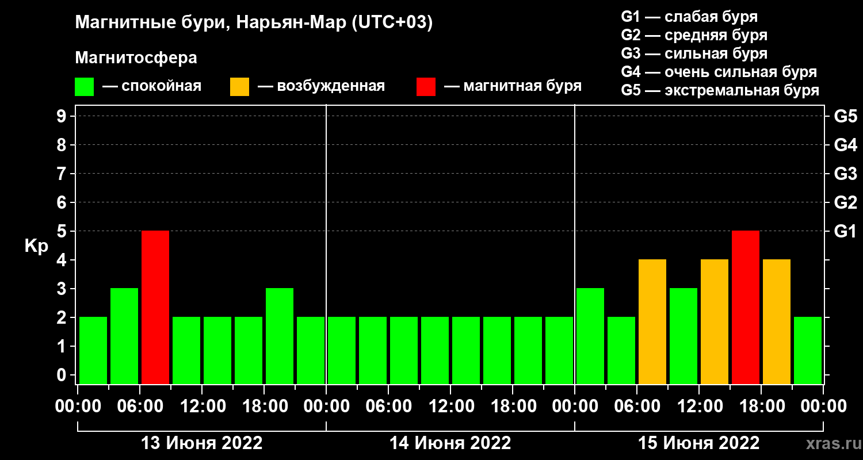Click the «G5» label on the right axis
863x460 pixels.
click(x=845, y=116)
